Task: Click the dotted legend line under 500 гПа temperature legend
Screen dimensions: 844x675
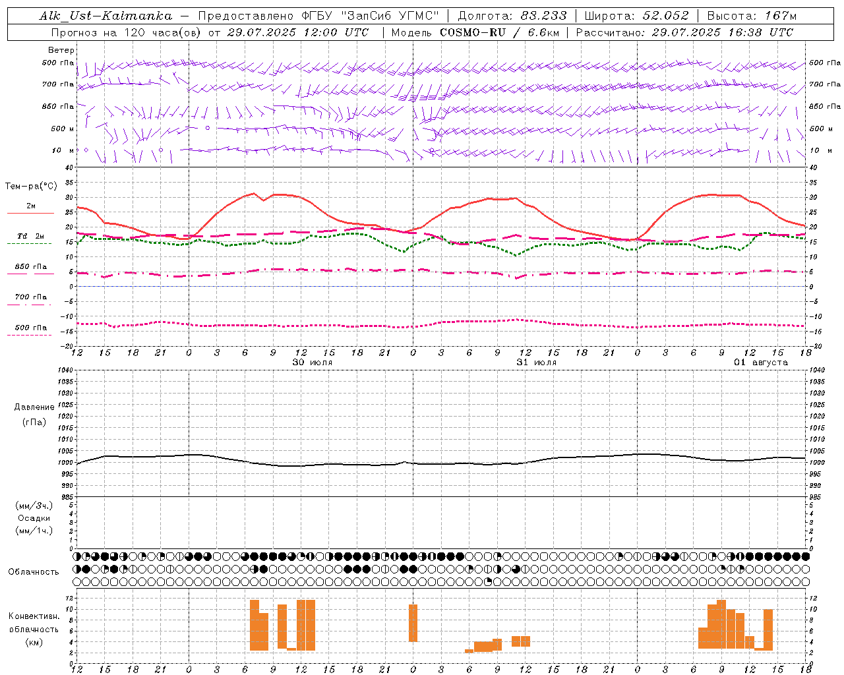Action: tap(29, 335)
